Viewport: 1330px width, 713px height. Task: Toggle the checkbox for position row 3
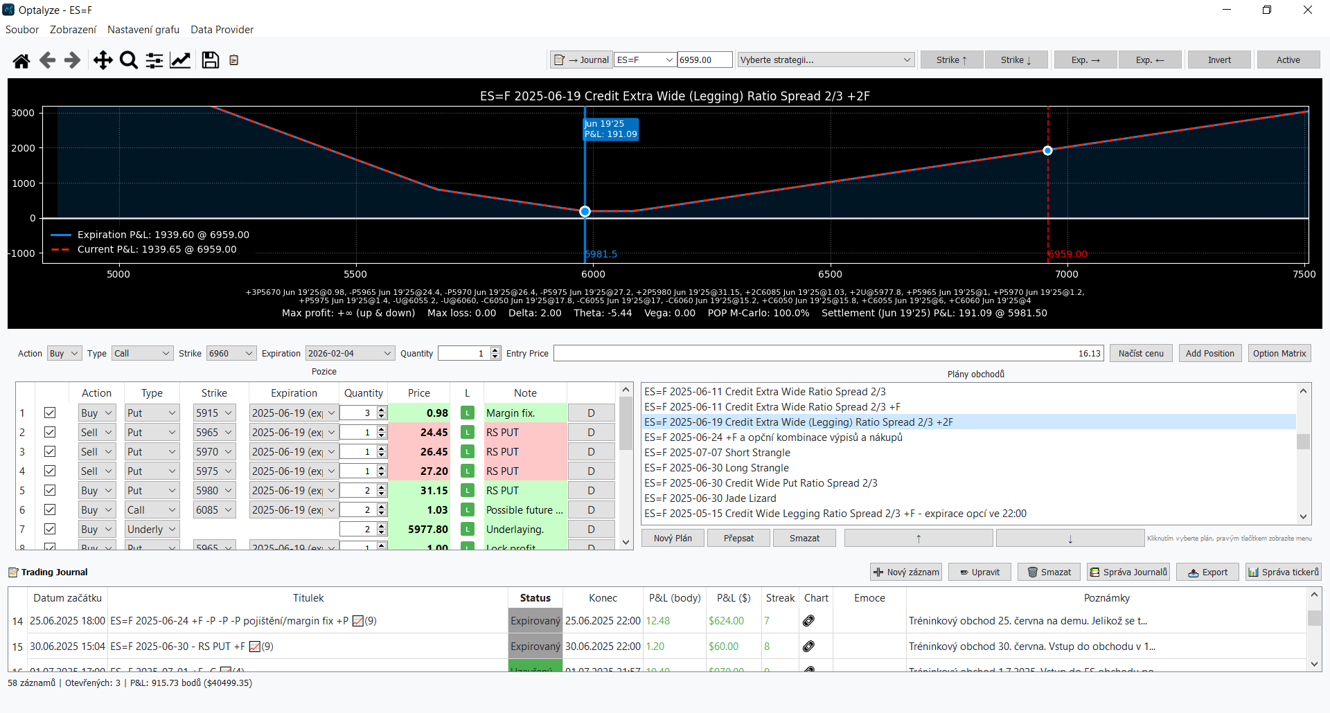(50, 451)
